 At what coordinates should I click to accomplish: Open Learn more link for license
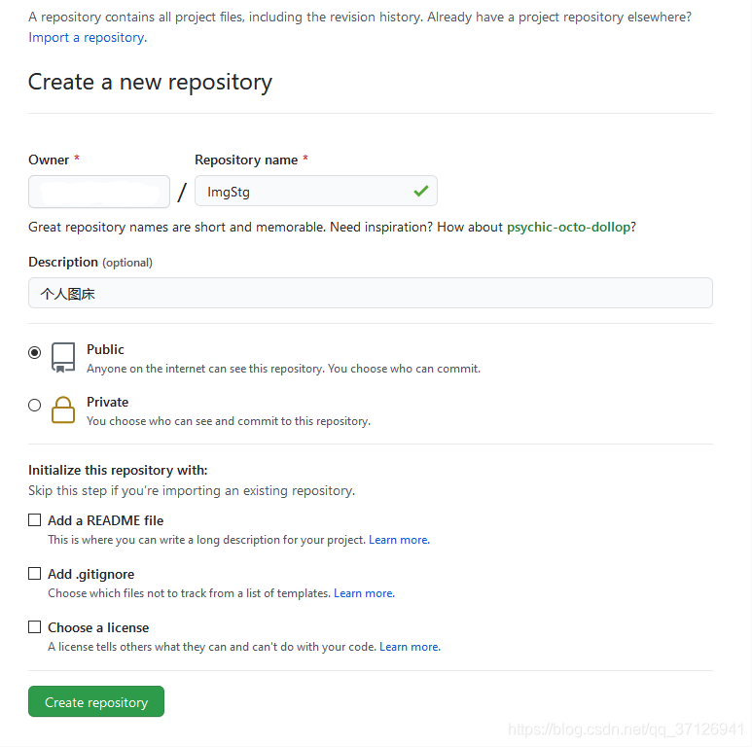(x=411, y=647)
